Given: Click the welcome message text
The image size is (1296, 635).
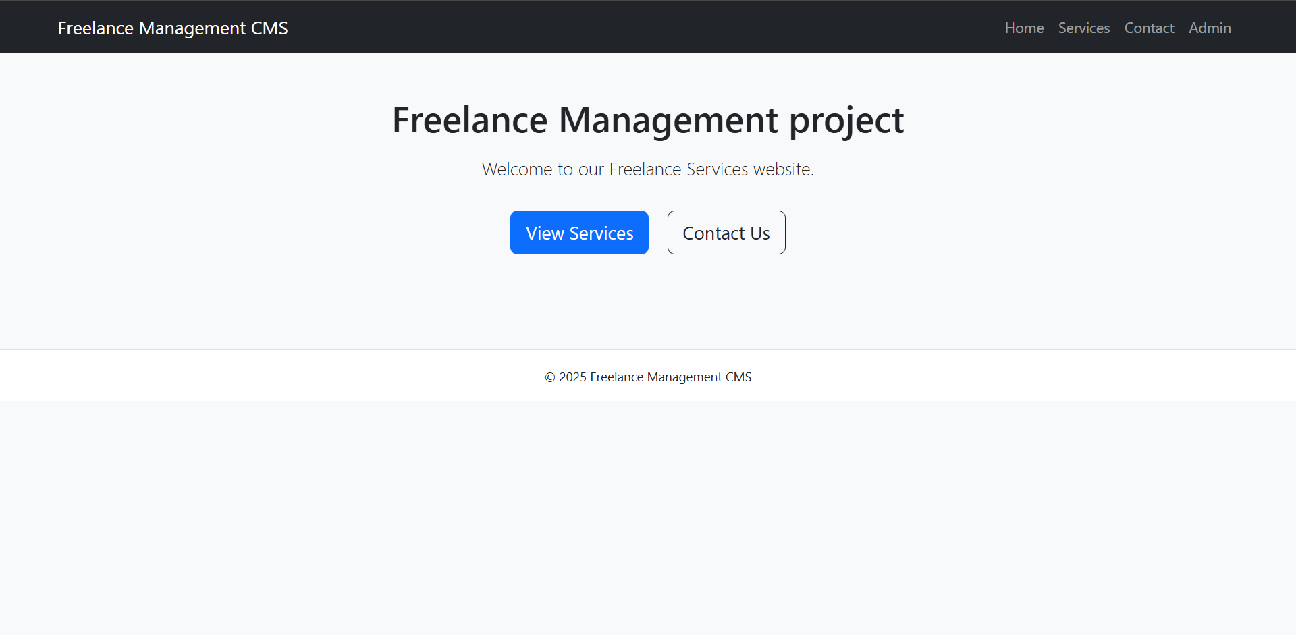Looking at the screenshot, I should point(647,169).
